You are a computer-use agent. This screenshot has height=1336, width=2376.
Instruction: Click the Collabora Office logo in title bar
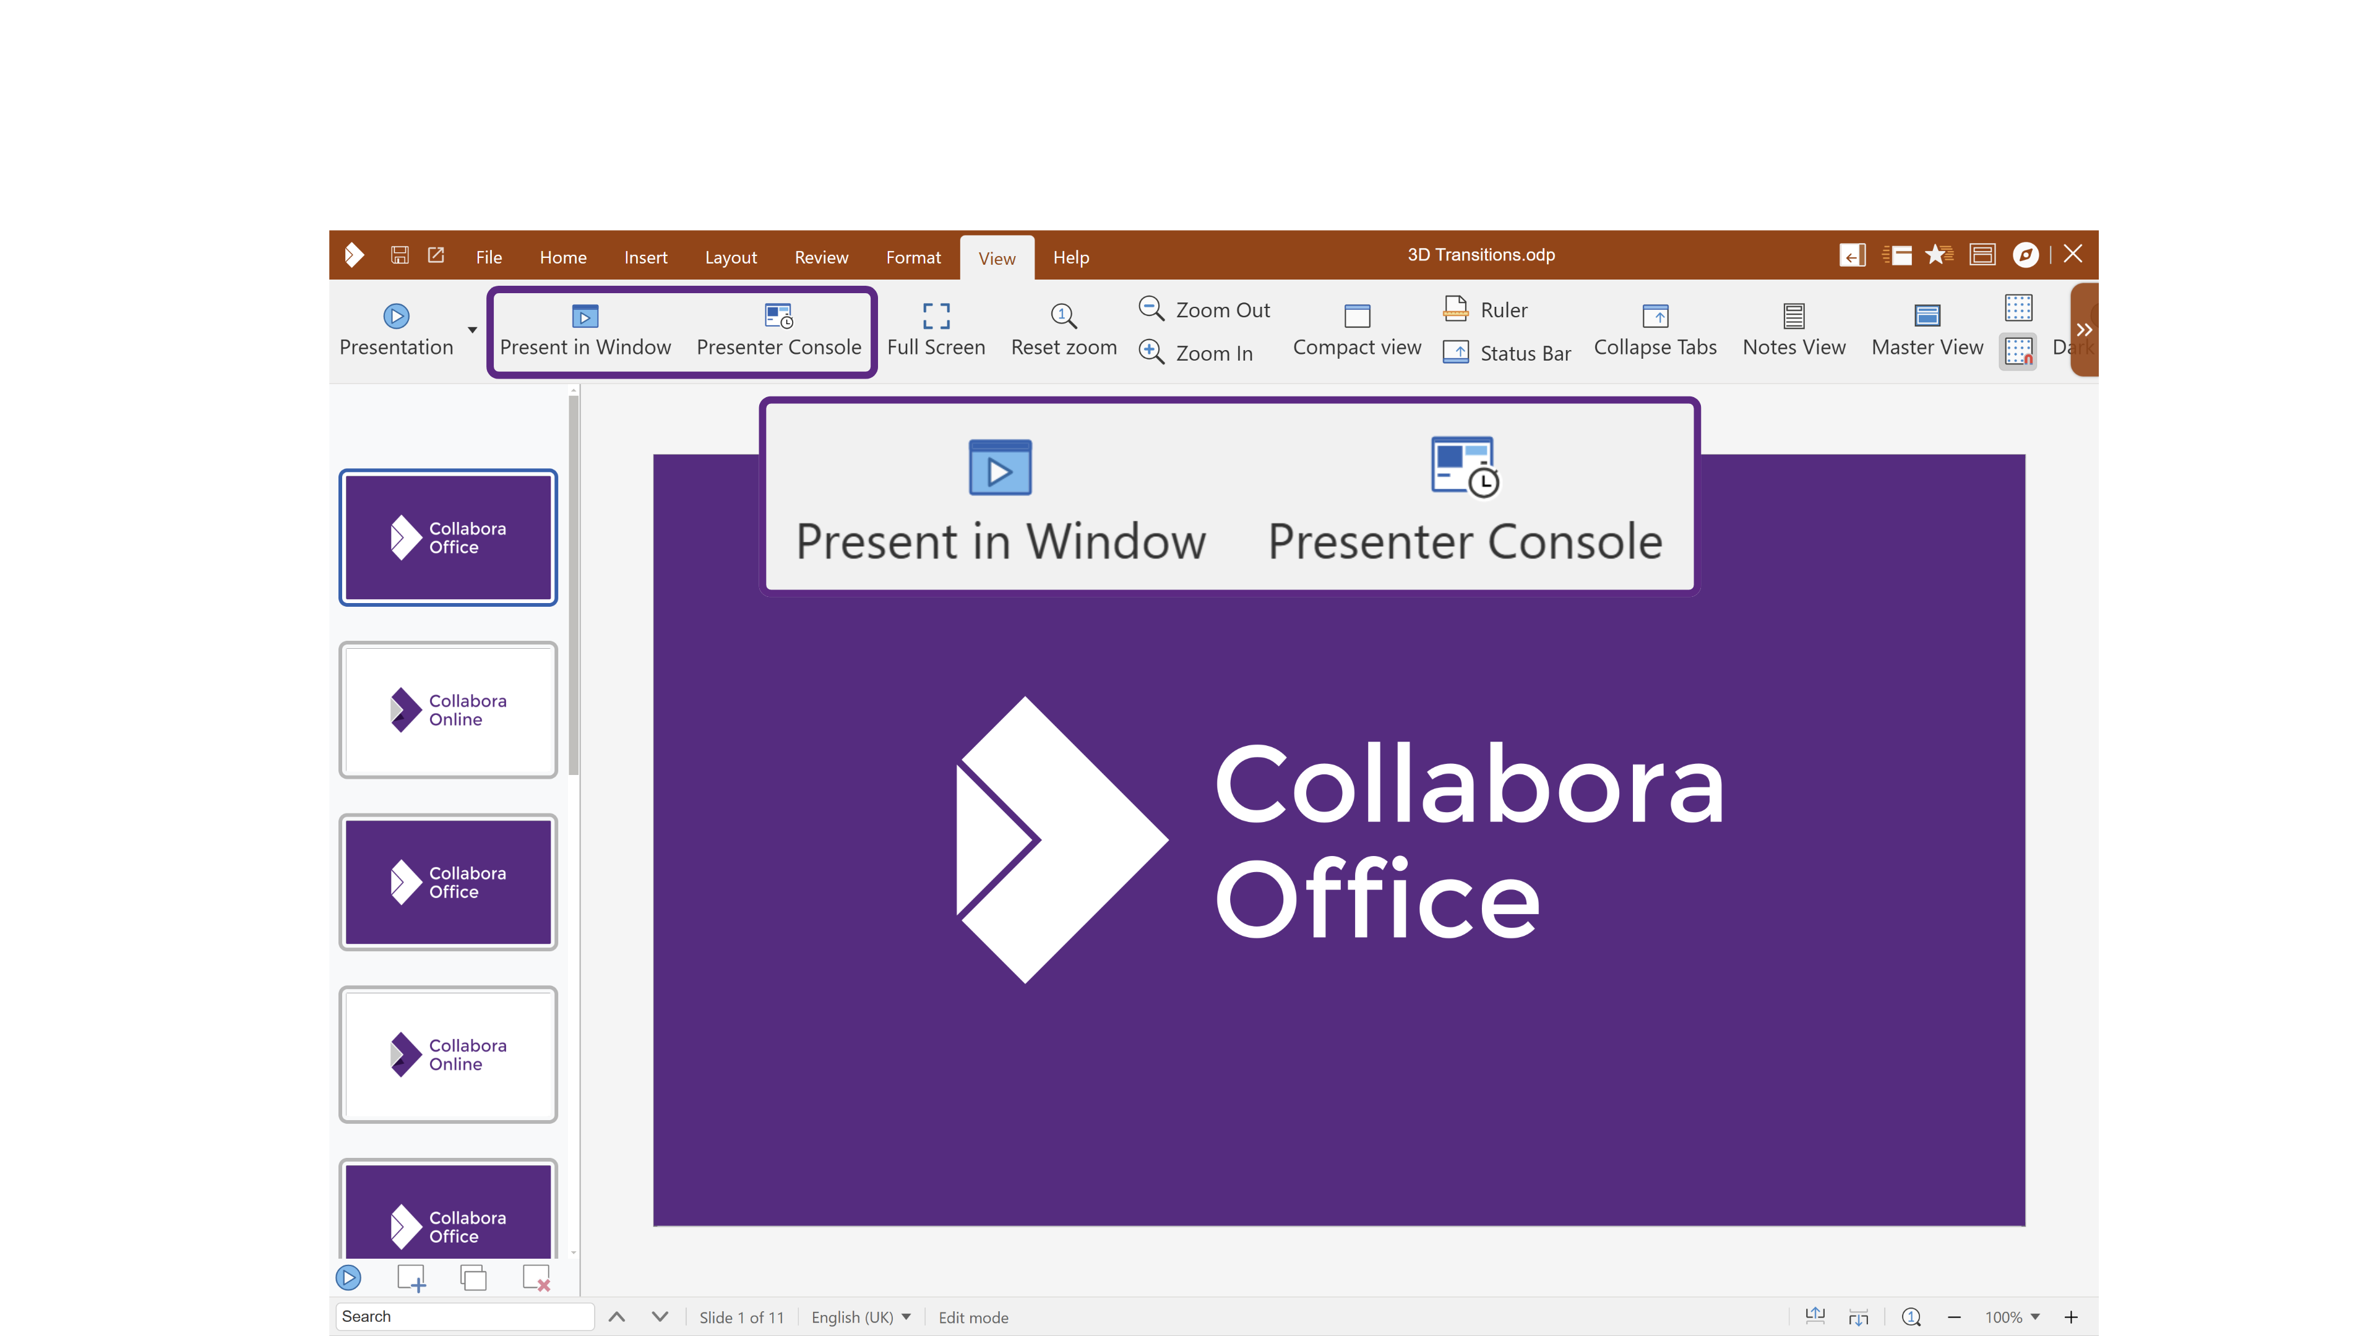tap(353, 255)
